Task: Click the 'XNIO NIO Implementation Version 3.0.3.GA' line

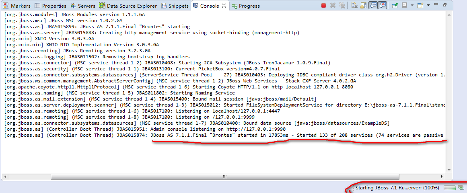Action: tap(81, 45)
